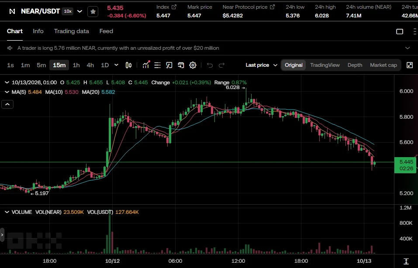Viewport: 418px width, 268px height.
Task: Click the toolbar icon left of the gear
Action: 181,65
